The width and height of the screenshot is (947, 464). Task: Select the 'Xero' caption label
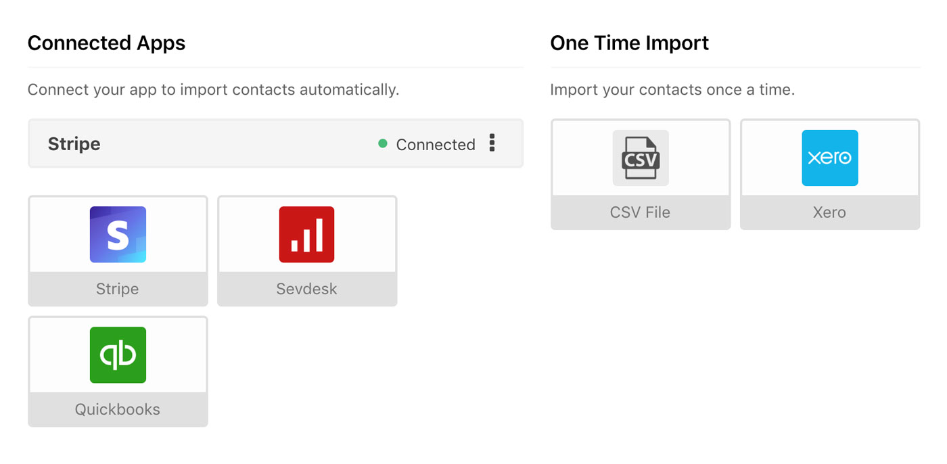click(829, 212)
